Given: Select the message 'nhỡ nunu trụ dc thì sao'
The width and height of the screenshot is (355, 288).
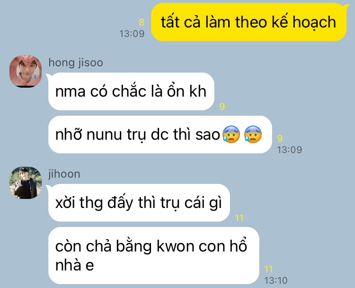Looking at the screenshot, I should (160, 135).
